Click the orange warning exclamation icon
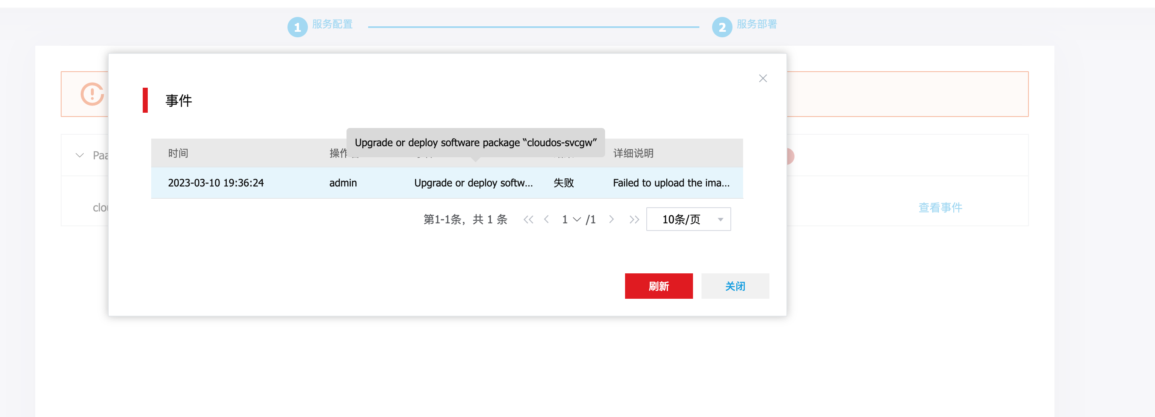Screen dimensions: 1155x417 [x=93, y=94]
